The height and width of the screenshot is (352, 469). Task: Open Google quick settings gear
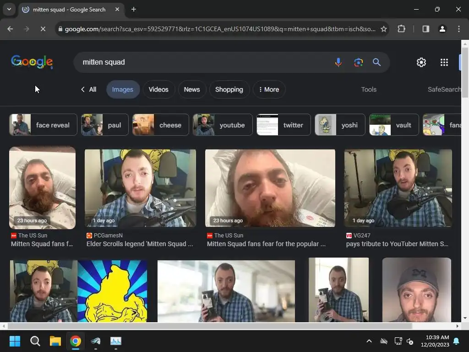pos(421,62)
